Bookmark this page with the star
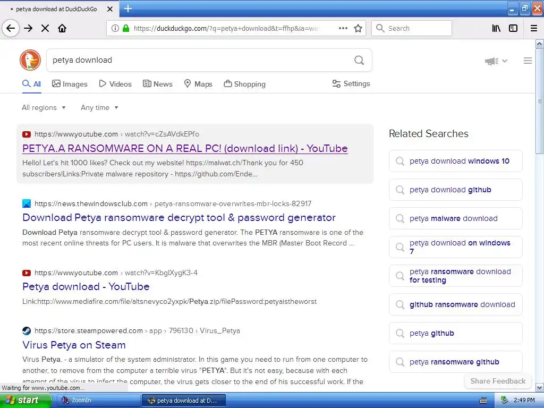 tap(358, 28)
